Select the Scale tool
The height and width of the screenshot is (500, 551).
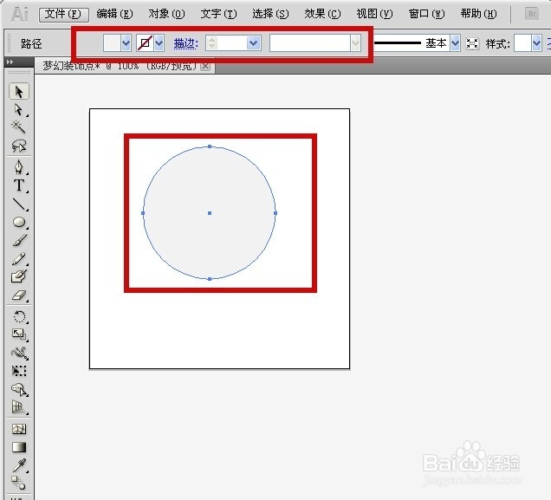click(18, 334)
